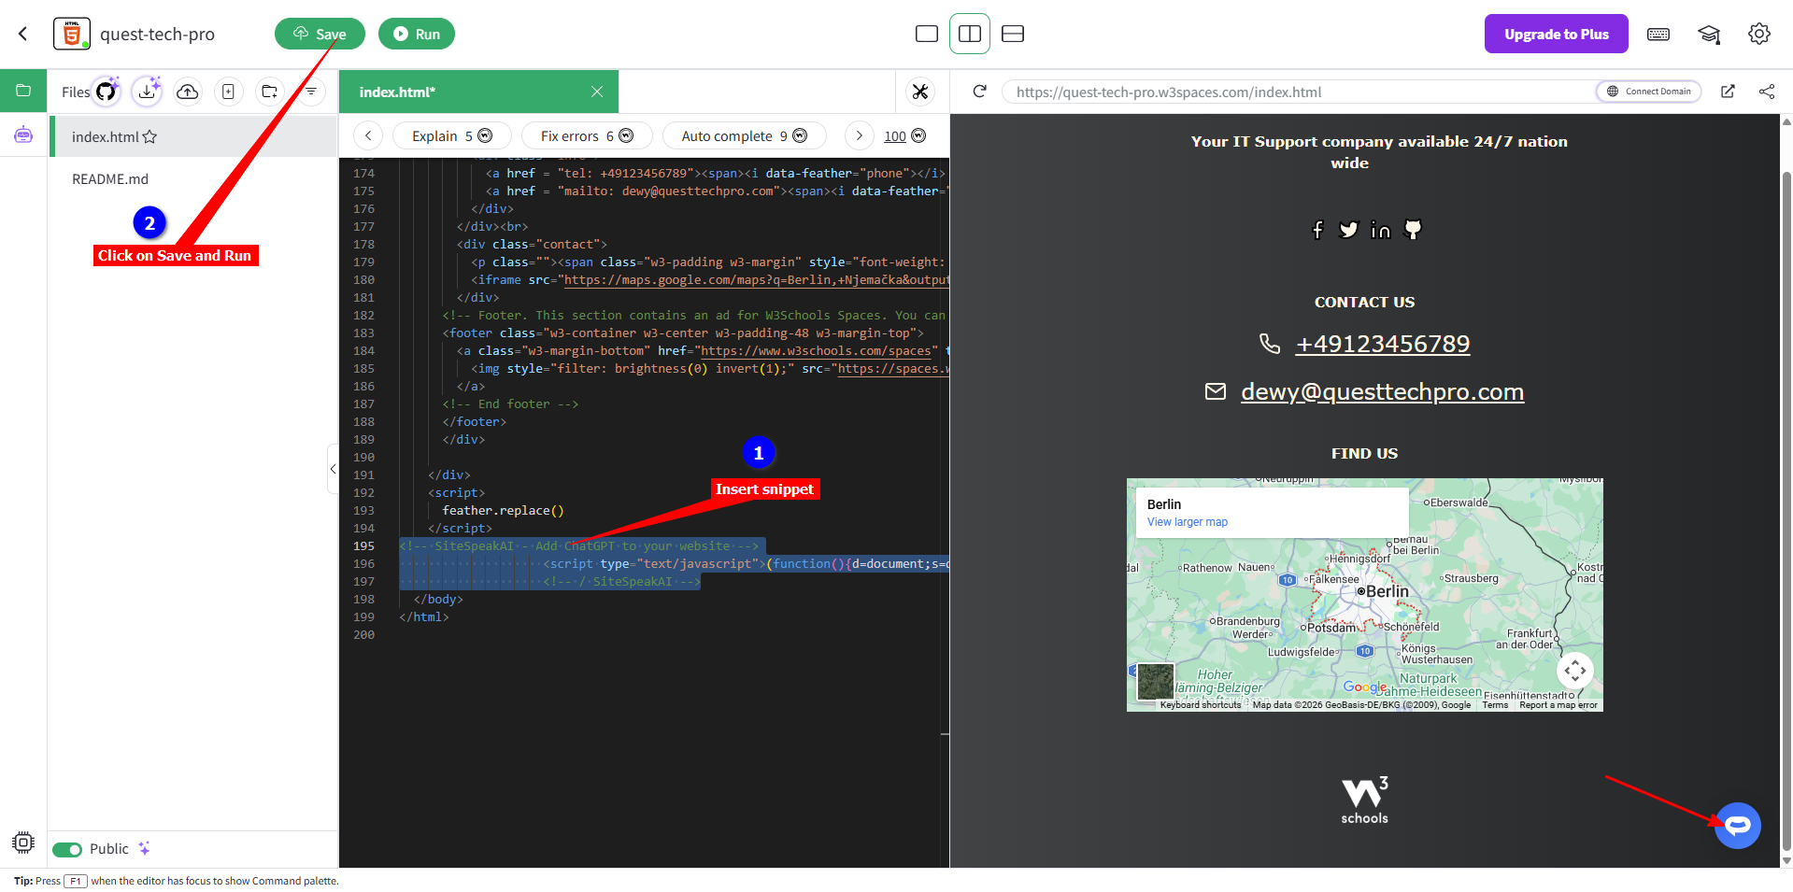Toggle the Public visibility switch
The image size is (1793, 892).
pos(67,849)
